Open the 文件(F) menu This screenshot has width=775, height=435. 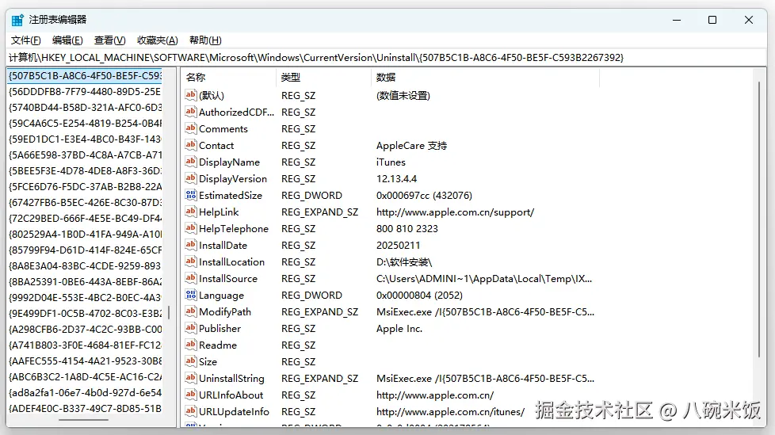click(25, 40)
